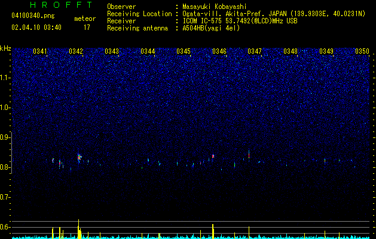Click the kHz axis unit label
376x239 pixels.
[x=5, y=48]
